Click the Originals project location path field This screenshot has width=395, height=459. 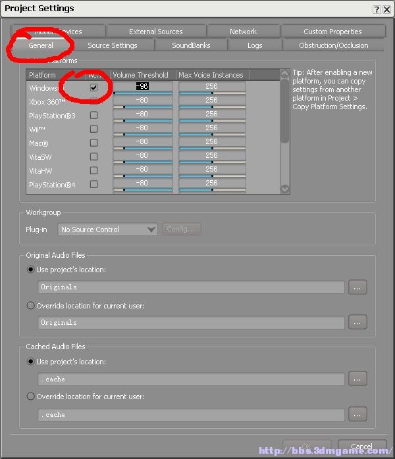pyautogui.click(x=191, y=287)
